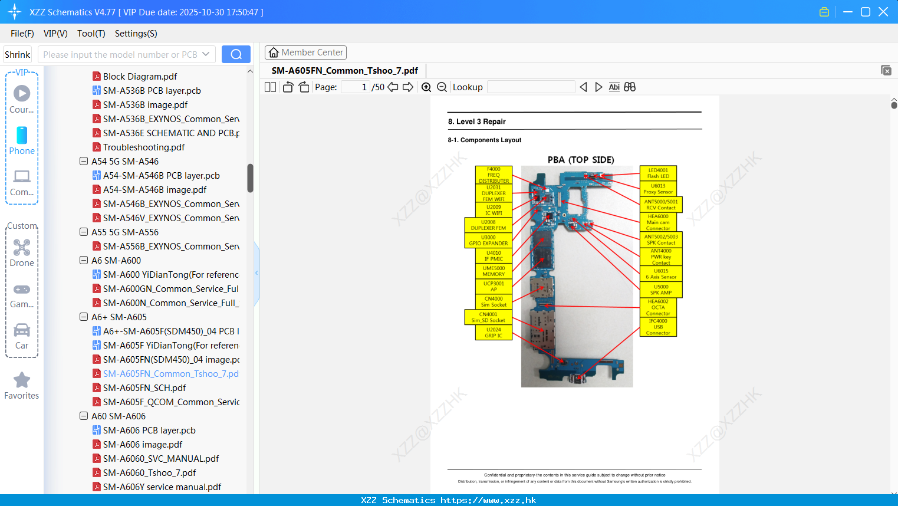Viewport: 898px width, 506px height.
Task: Zoom out of the PDF
Action: (442, 87)
